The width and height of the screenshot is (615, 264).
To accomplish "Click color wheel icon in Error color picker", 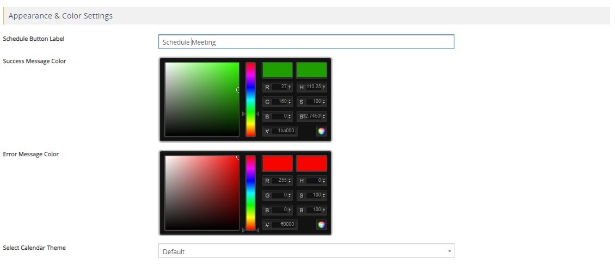I will pyautogui.click(x=321, y=225).
